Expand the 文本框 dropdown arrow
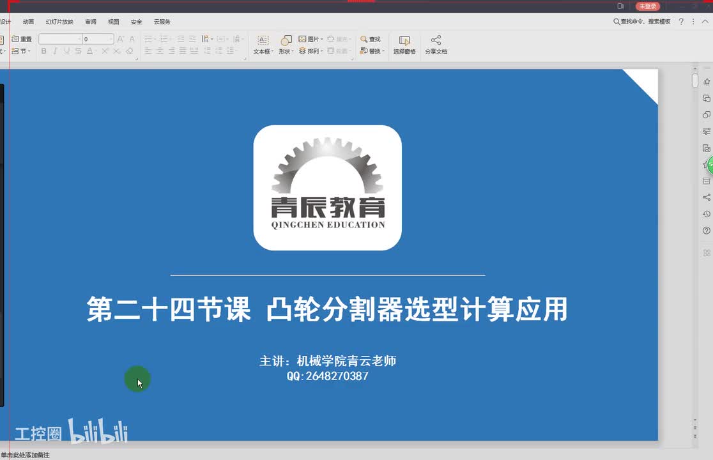The image size is (713, 460). [272, 51]
